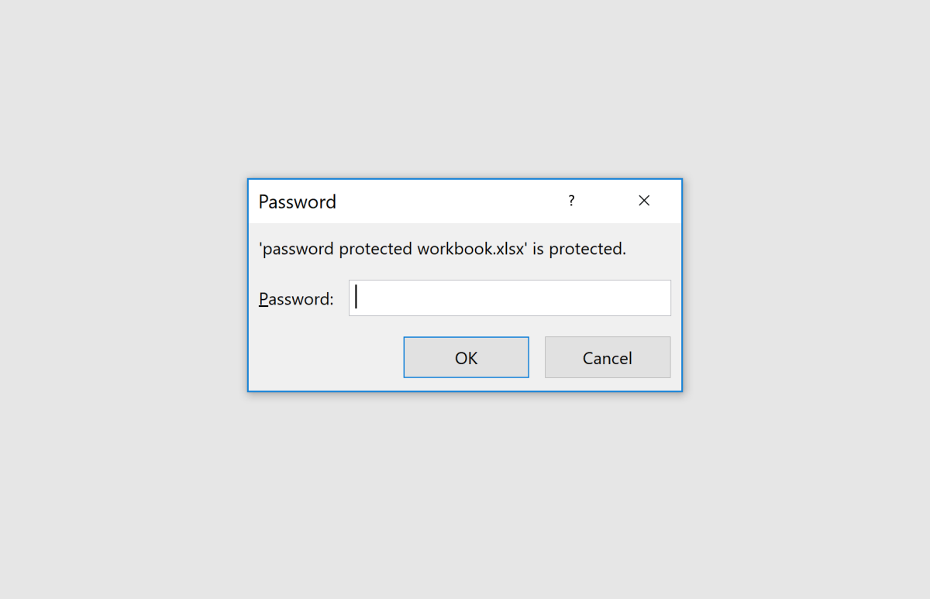
Task: Click the Password: label text
Action: (295, 298)
